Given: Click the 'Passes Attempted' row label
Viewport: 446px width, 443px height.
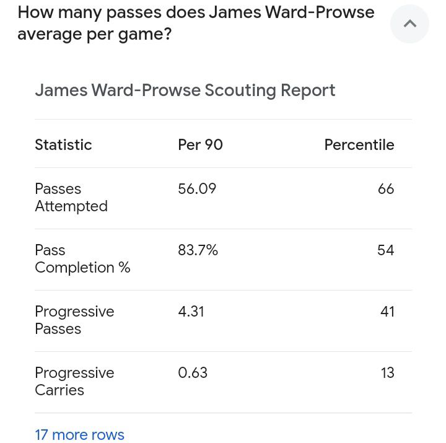Looking at the screenshot, I should pos(71,197).
